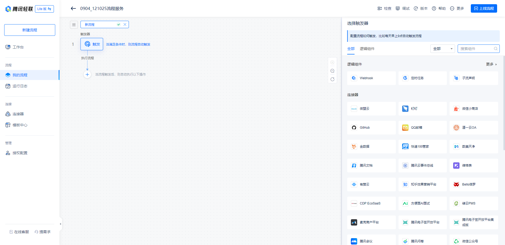
Task: Choose the 快递100管家 connector
Action: [422, 147]
